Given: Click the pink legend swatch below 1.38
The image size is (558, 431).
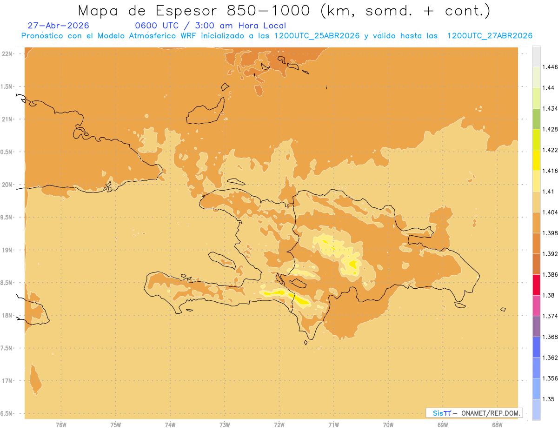Looking at the screenshot, I should point(536,305).
